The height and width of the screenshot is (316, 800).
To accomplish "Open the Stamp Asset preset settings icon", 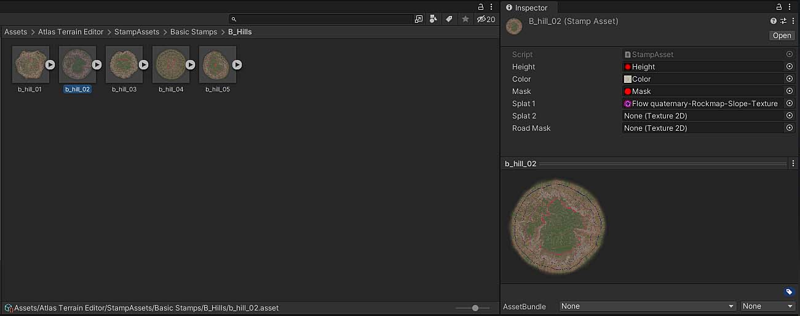I will point(783,21).
